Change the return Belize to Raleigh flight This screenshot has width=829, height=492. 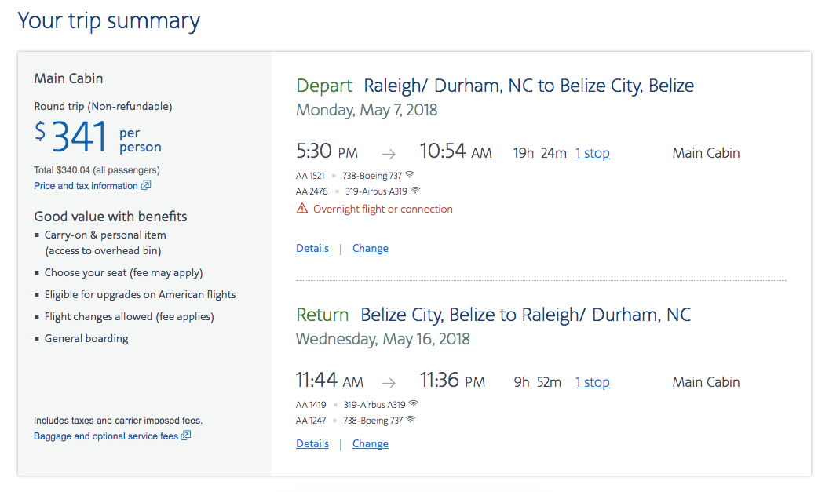pyautogui.click(x=370, y=444)
